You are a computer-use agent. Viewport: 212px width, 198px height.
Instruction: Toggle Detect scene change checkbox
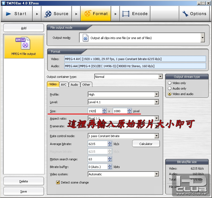58,182
